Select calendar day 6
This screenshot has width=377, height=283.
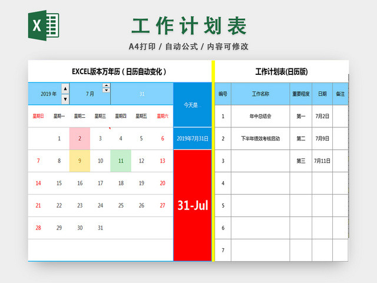[x=163, y=139]
